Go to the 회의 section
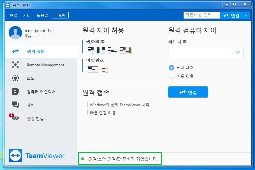Viewport: 255px width, 170px height. 41,78
